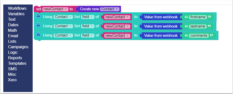Click warning icon on firstname row

click(38, 16)
